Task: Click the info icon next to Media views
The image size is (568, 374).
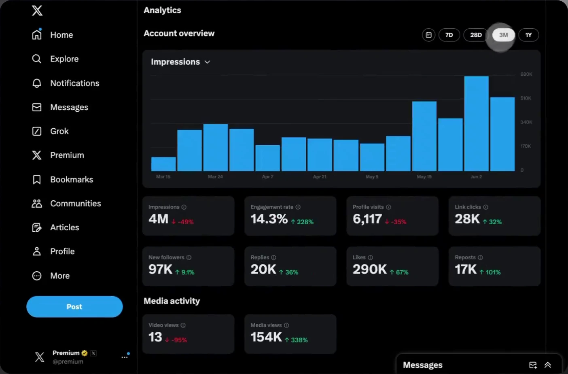Action: click(x=286, y=325)
